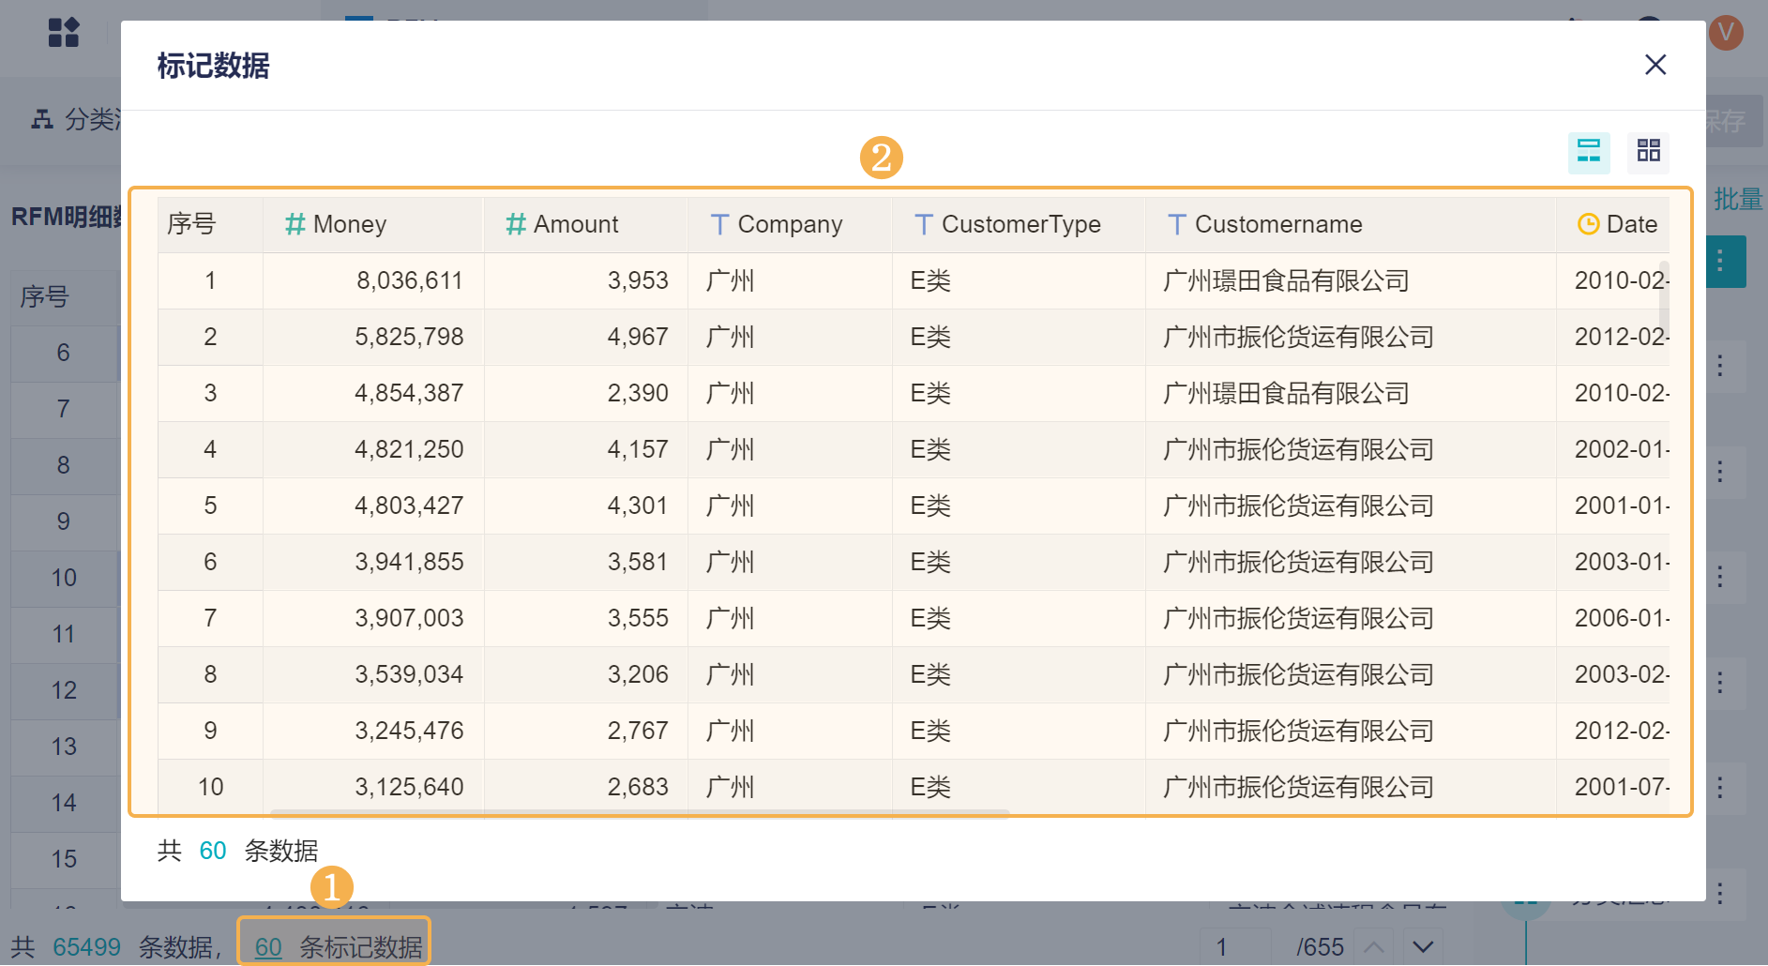Screen dimensions: 1768x966
Task: Open the user avatar V menu
Action: point(1726,33)
